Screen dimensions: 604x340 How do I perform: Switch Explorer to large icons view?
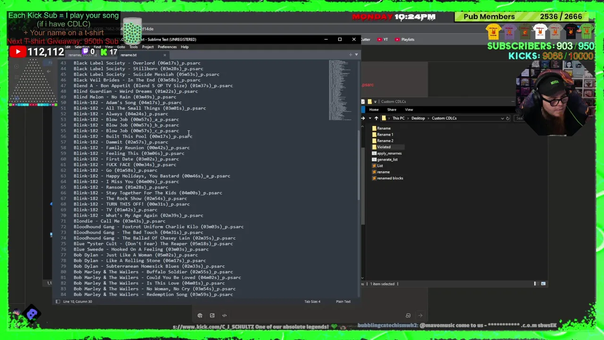pyautogui.click(x=543, y=284)
